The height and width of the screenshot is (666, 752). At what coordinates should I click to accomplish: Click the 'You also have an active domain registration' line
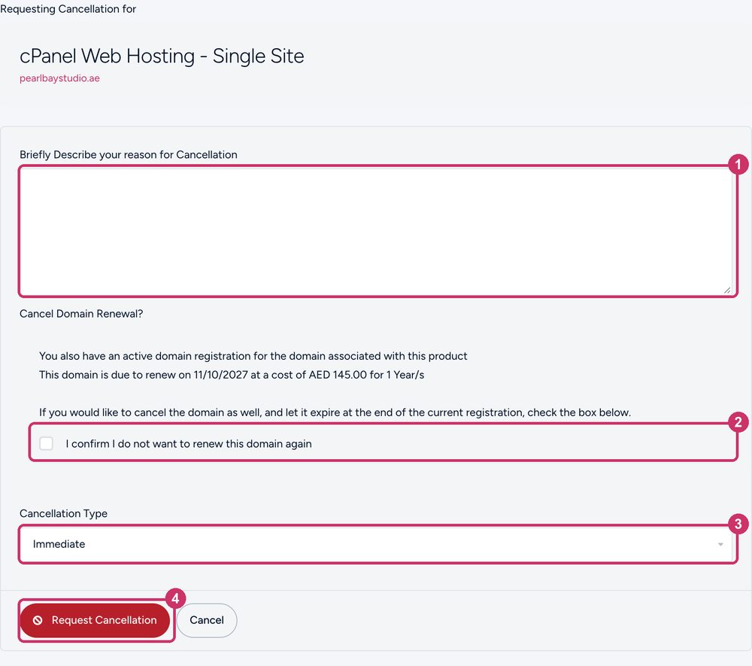click(x=253, y=356)
